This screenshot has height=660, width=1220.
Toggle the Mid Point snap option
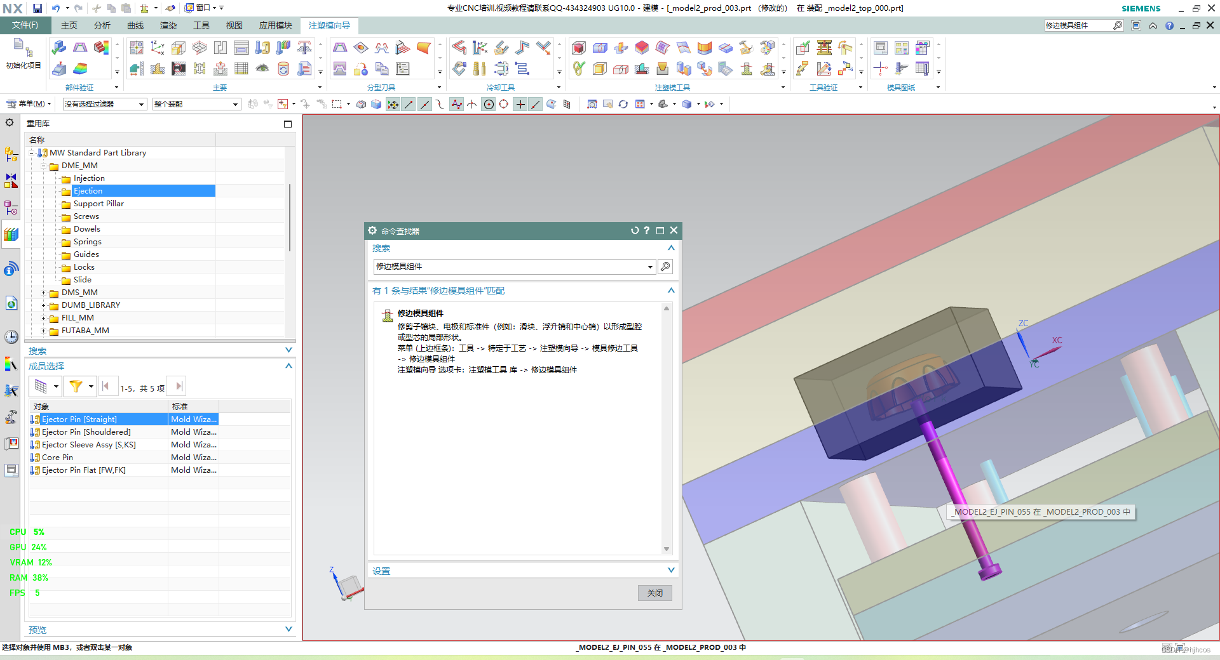coord(424,104)
